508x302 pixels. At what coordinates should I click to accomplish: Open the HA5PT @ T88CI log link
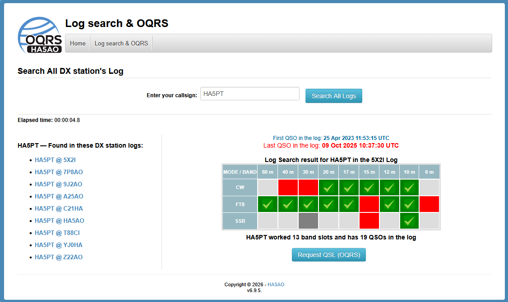(x=57, y=233)
